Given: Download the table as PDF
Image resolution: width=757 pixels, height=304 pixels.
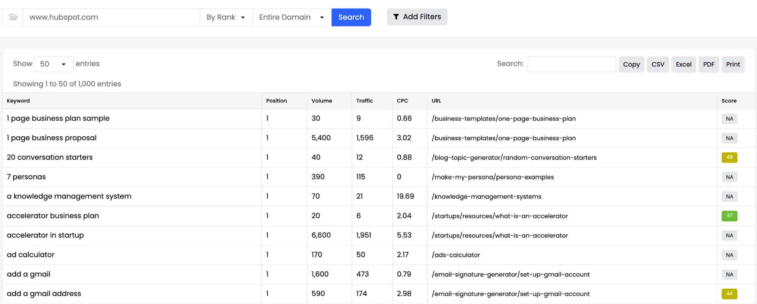Looking at the screenshot, I should [x=708, y=64].
